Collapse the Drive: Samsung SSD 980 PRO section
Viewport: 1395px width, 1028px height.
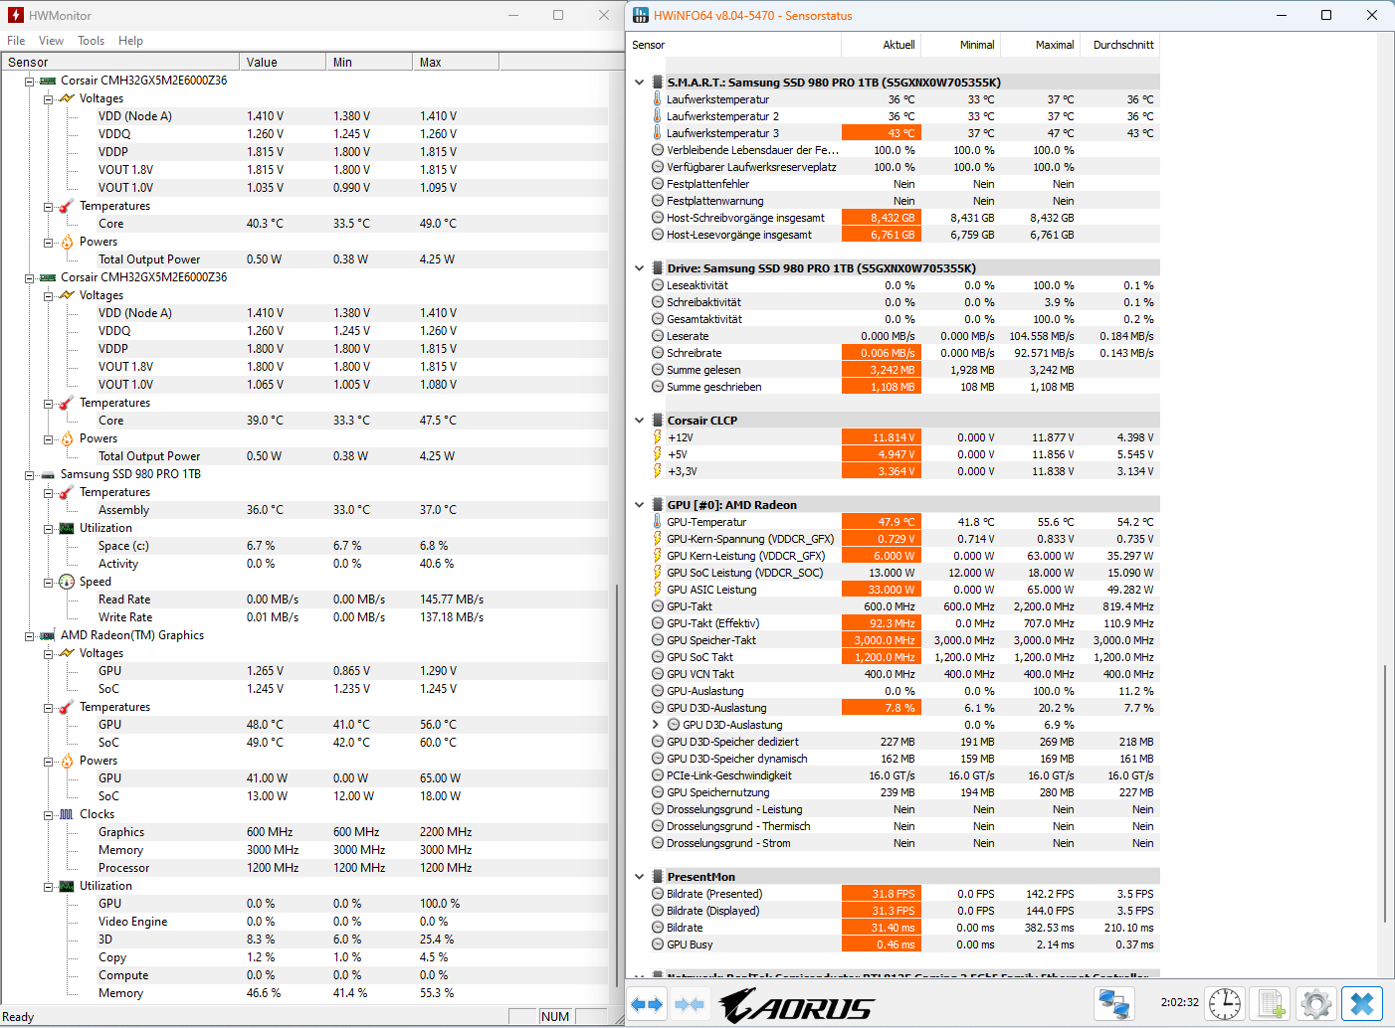click(639, 268)
